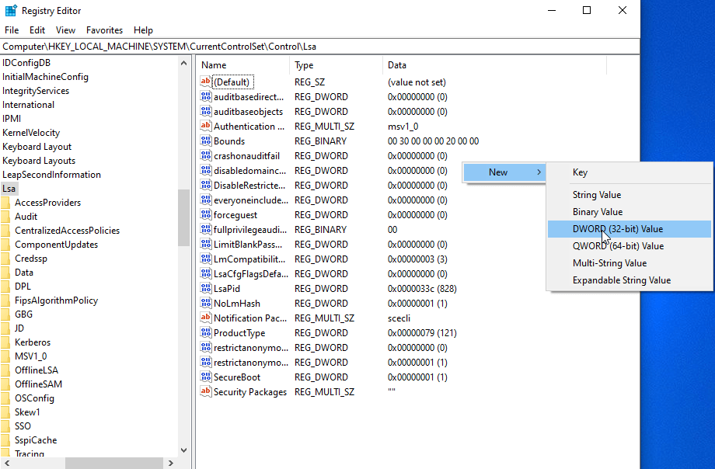Sort values by the Name column header

pyautogui.click(x=241, y=65)
